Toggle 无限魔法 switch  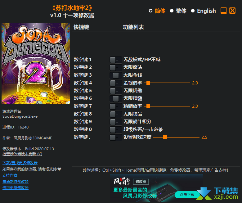(x=116, y=67)
